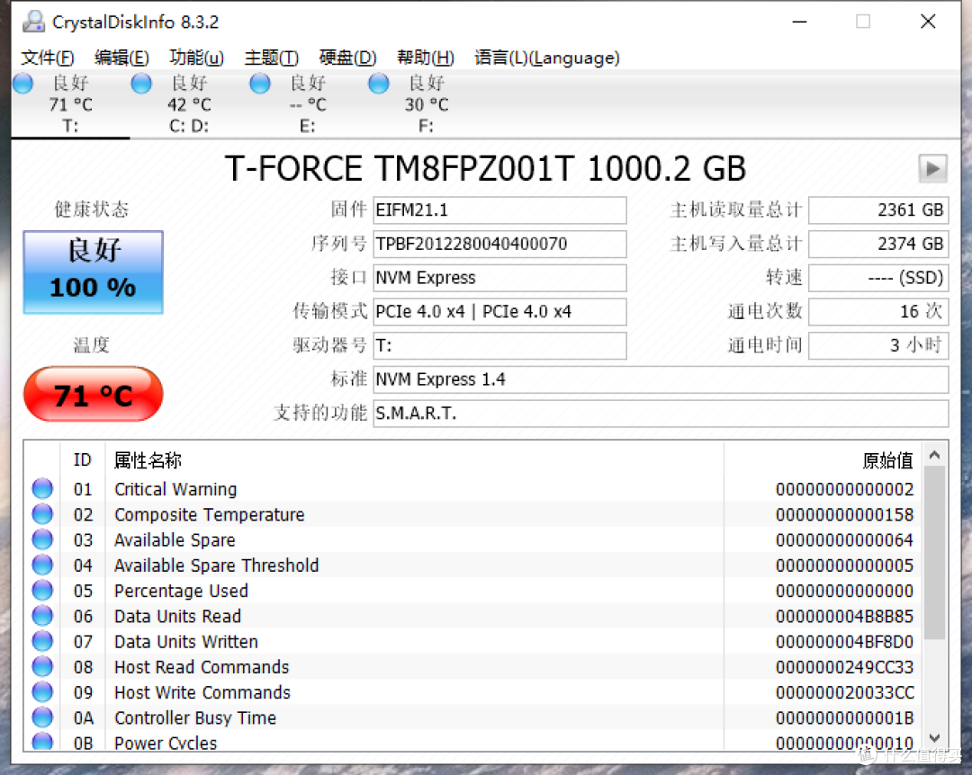Image resolution: width=972 pixels, height=775 pixels.
Task: Open the 硬盘(D) menu
Action: click(x=347, y=58)
